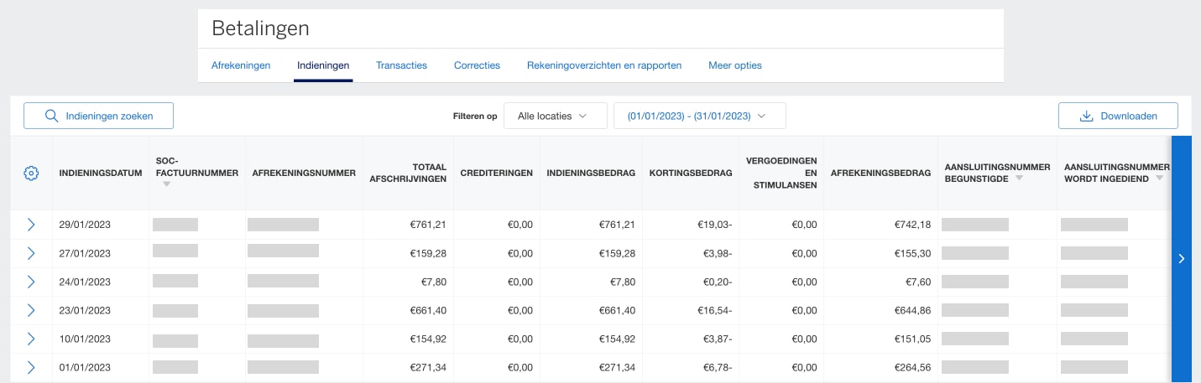
Task: Click settlement amount €155,30
Action: click(912, 253)
